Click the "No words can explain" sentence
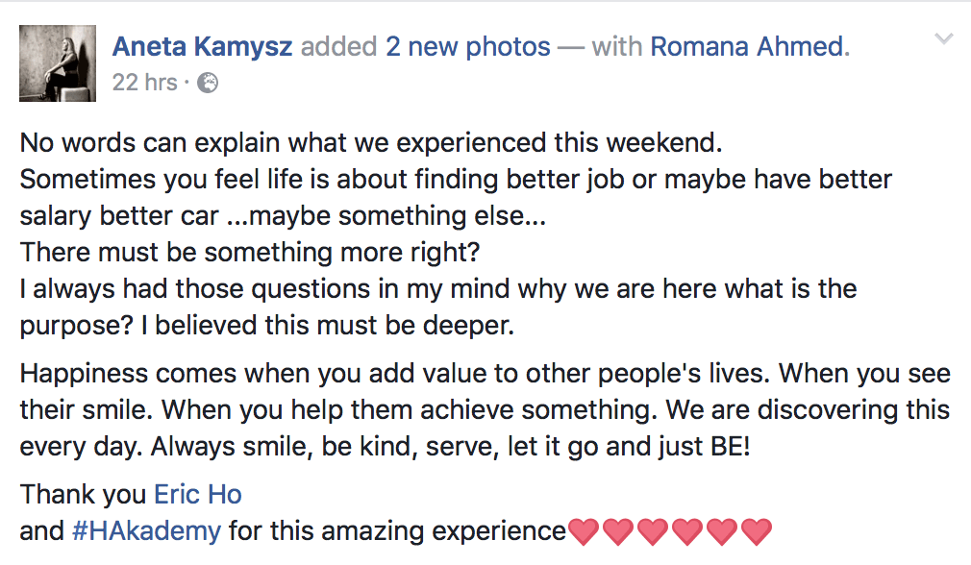This screenshot has width=971, height=565. tap(370, 143)
